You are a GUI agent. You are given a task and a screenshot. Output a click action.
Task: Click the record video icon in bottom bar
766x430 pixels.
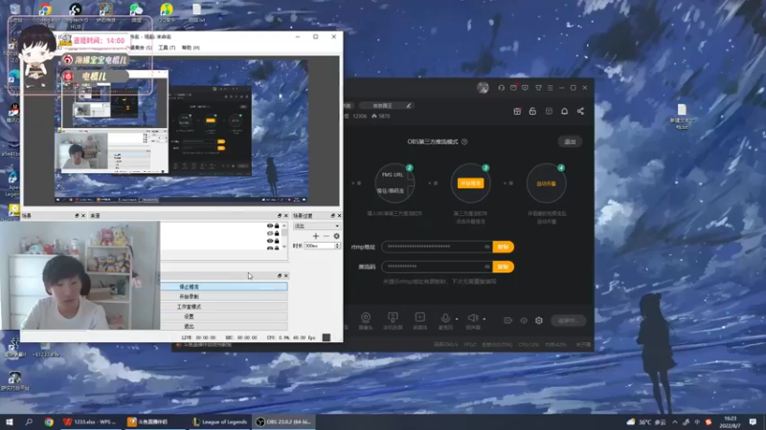[508, 320]
